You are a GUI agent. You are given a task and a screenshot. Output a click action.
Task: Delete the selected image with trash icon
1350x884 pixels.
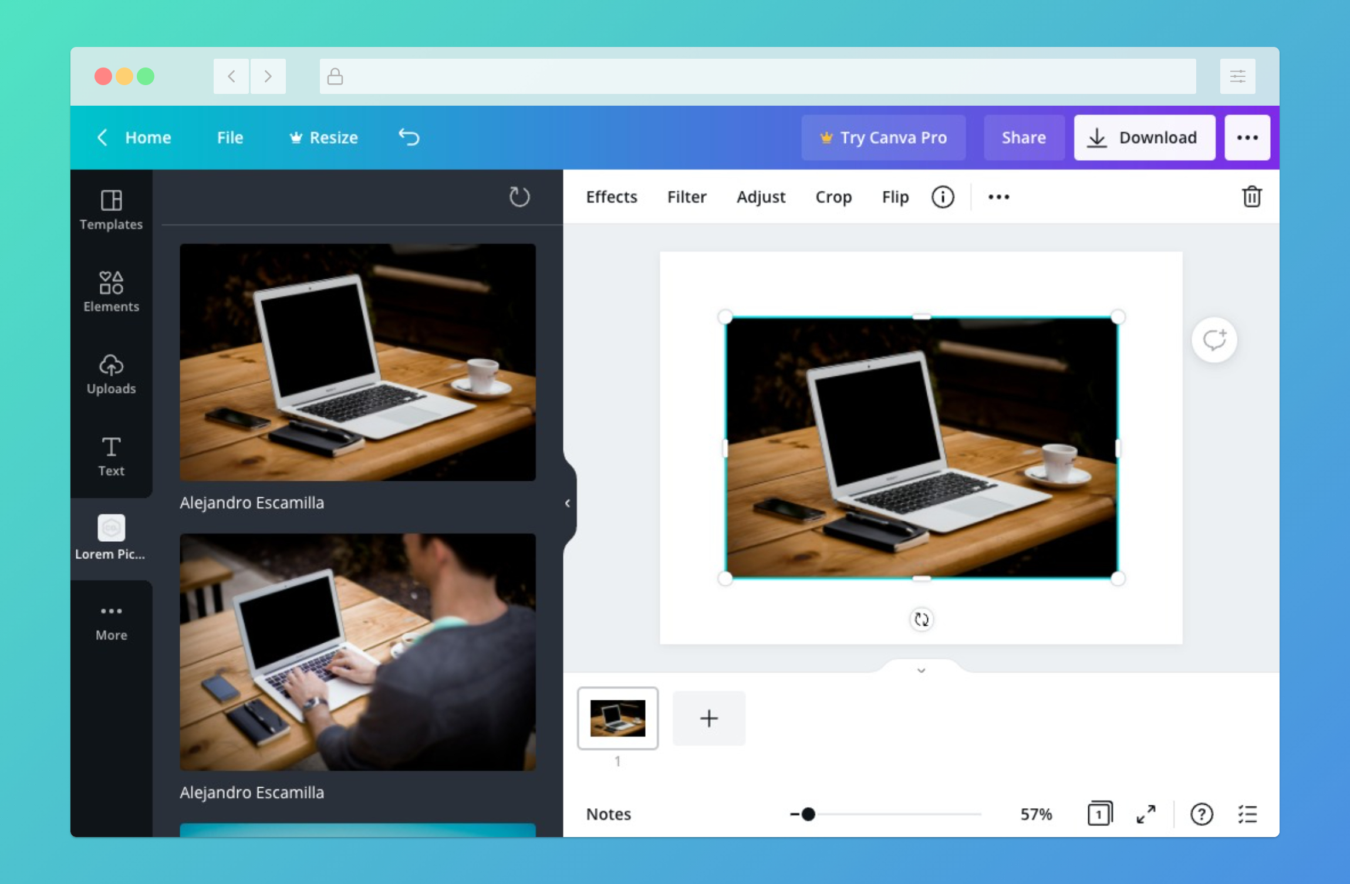click(1251, 197)
